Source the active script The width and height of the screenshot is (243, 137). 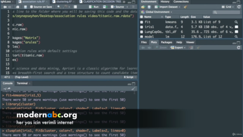click(x=117, y=7)
